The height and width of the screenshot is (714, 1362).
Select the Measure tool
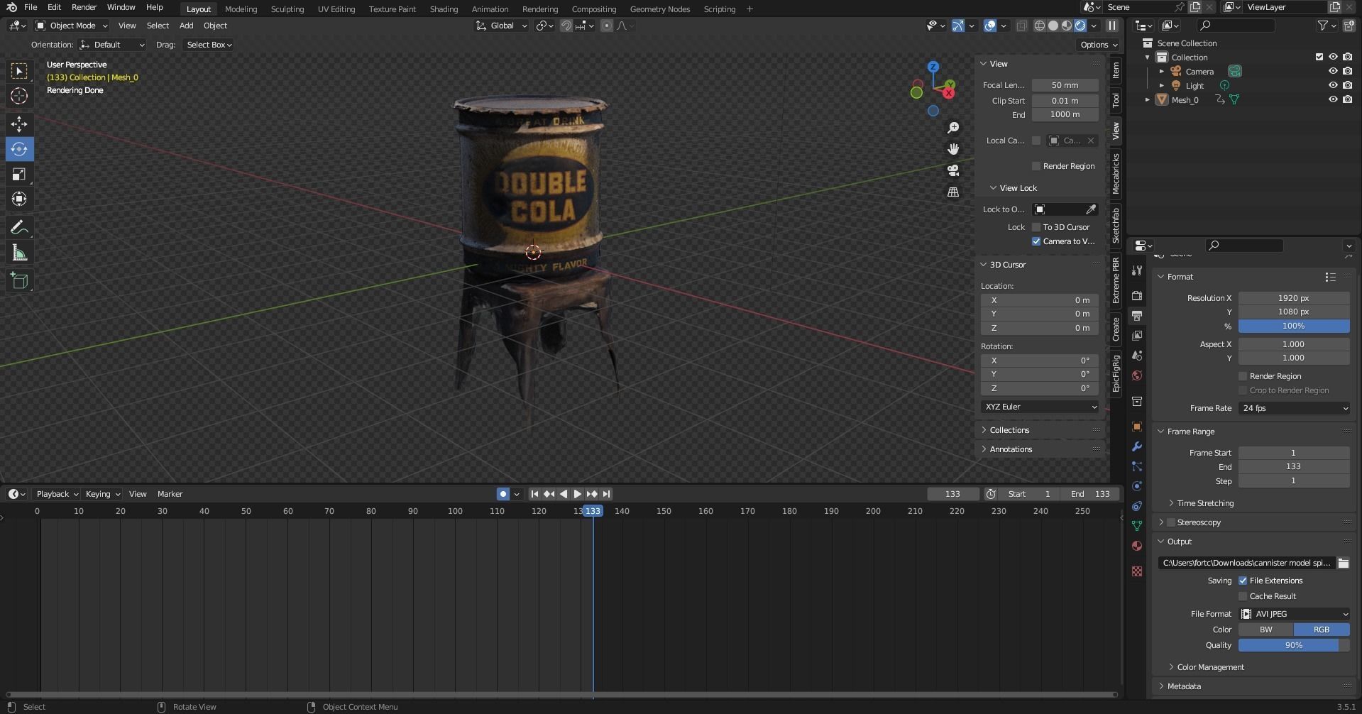pos(19,253)
